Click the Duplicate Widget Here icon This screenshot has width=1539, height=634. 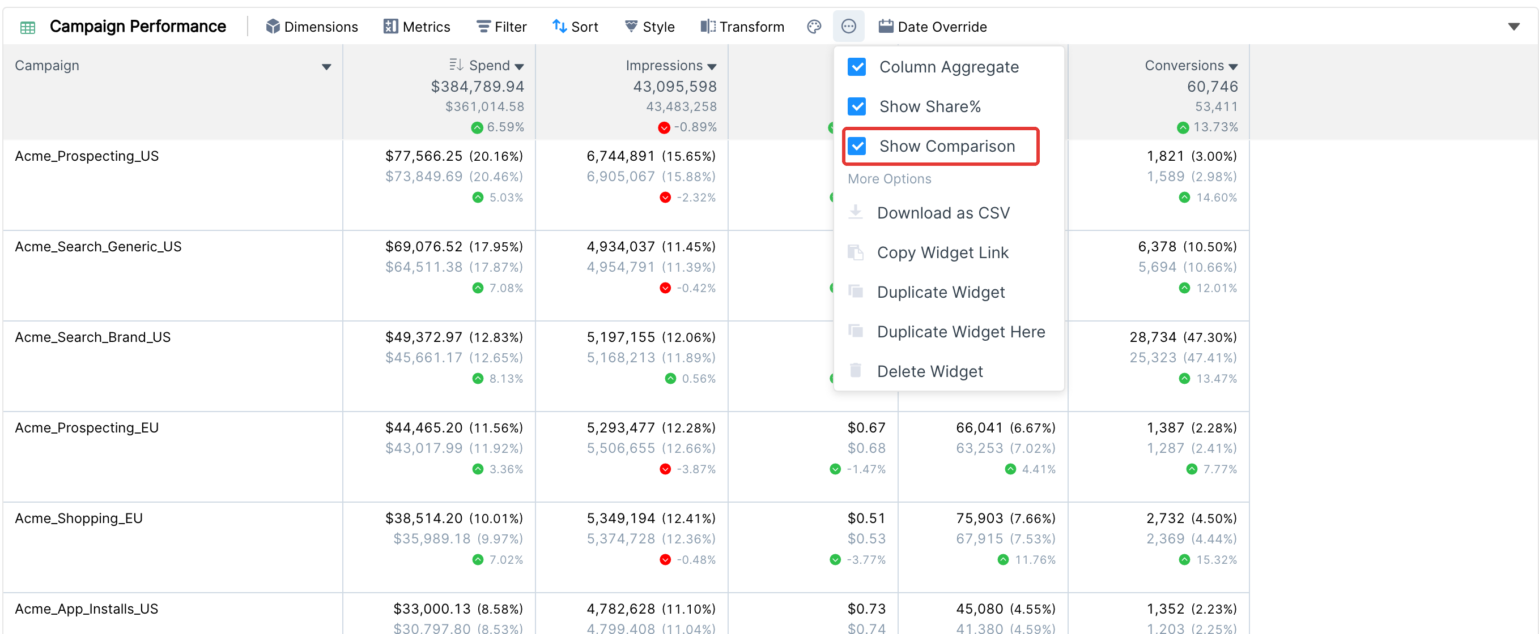(856, 331)
